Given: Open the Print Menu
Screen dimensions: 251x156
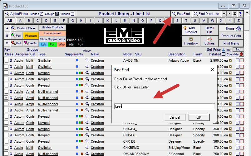Looking at the screenshot, I should pos(231,43).
